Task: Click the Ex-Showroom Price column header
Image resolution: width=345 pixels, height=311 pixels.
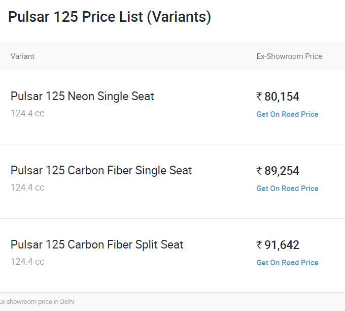Action: [x=289, y=56]
